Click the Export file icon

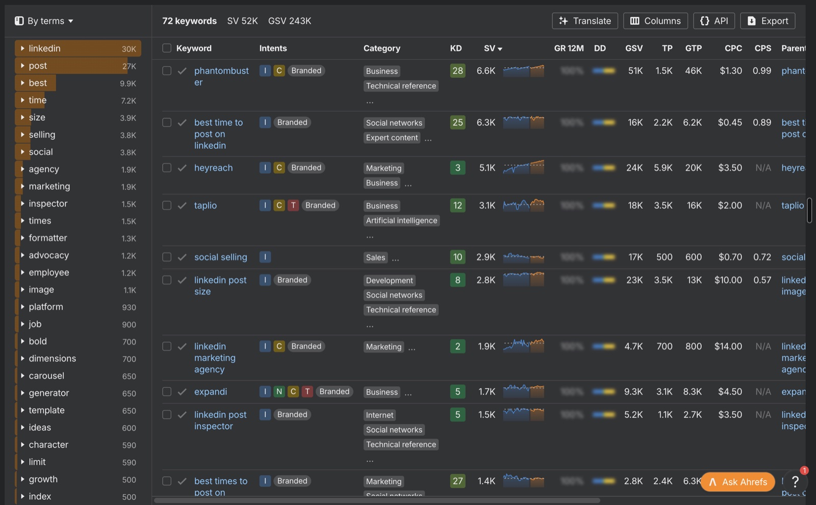coord(751,21)
